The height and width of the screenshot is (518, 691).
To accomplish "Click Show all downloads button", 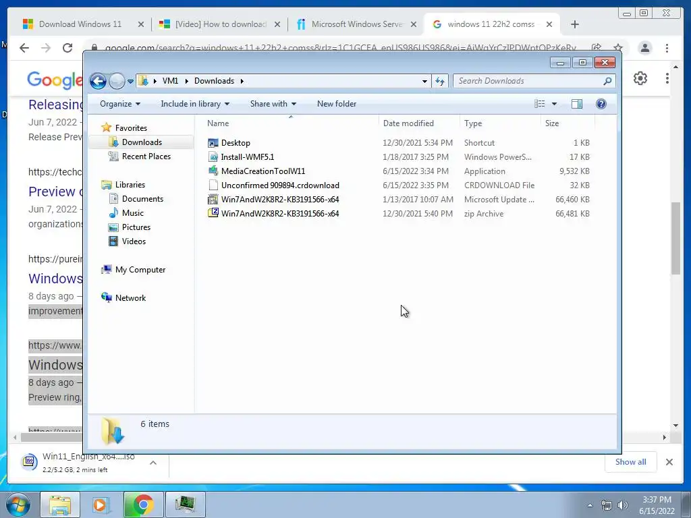I will tap(631, 462).
